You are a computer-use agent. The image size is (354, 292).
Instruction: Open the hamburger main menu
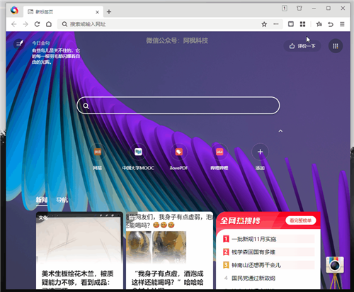[x=342, y=24]
